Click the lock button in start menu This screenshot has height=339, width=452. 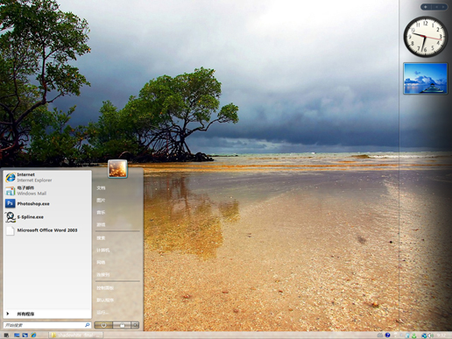point(122,325)
